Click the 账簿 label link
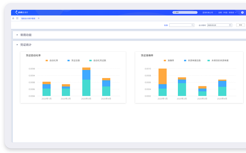This screenshot has height=153, width=246. [166, 25]
